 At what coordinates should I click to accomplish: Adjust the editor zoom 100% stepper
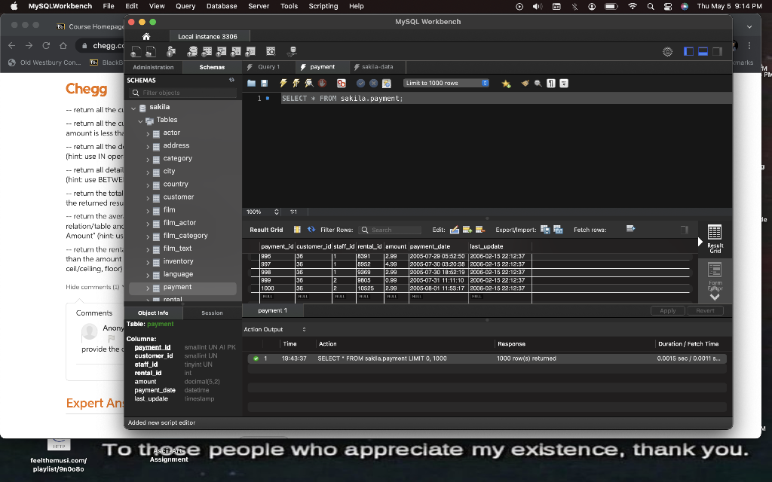(276, 212)
